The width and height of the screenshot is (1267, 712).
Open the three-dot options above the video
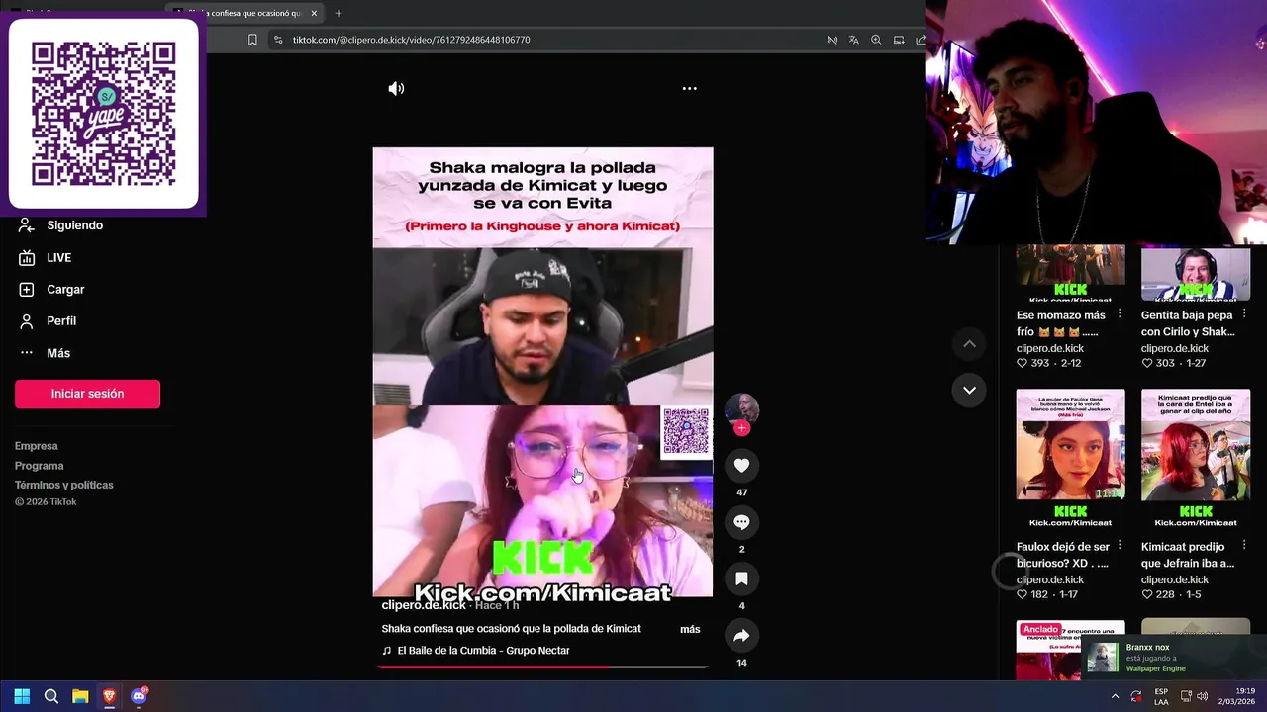point(690,88)
